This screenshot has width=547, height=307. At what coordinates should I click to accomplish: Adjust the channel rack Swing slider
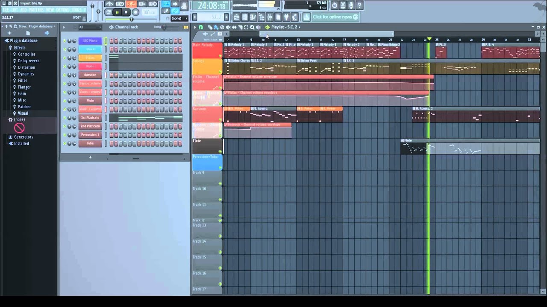(x=164, y=27)
